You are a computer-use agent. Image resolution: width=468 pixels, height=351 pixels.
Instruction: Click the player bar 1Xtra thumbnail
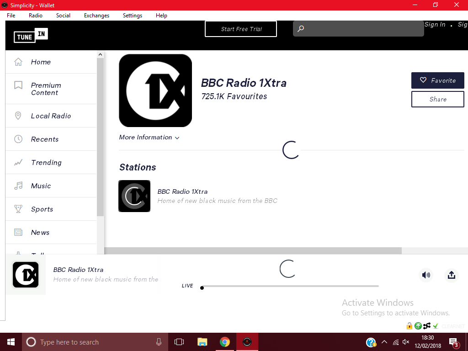tap(26, 275)
